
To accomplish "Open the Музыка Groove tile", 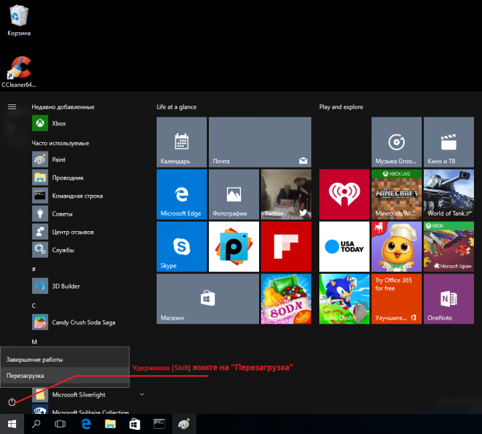I will [x=396, y=142].
